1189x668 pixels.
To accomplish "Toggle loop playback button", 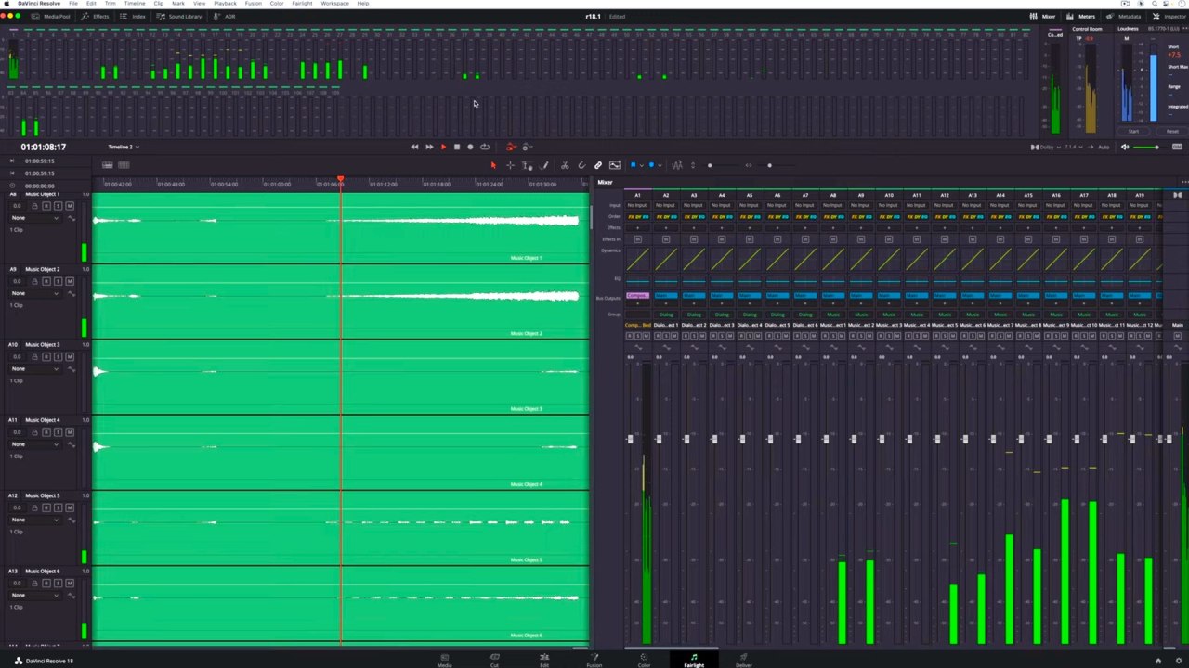I will pyautogui.click(x=484, y=147).
